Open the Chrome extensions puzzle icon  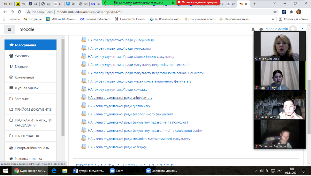click(291, 12)
